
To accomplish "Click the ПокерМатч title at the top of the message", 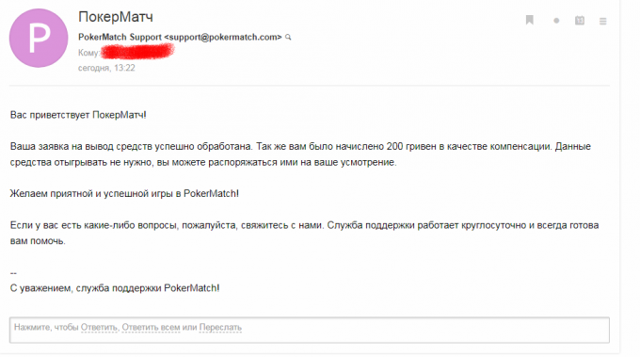I will pyautogui.click(x=116, y=17).
